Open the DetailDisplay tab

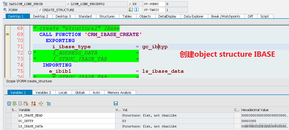(167, 16)
